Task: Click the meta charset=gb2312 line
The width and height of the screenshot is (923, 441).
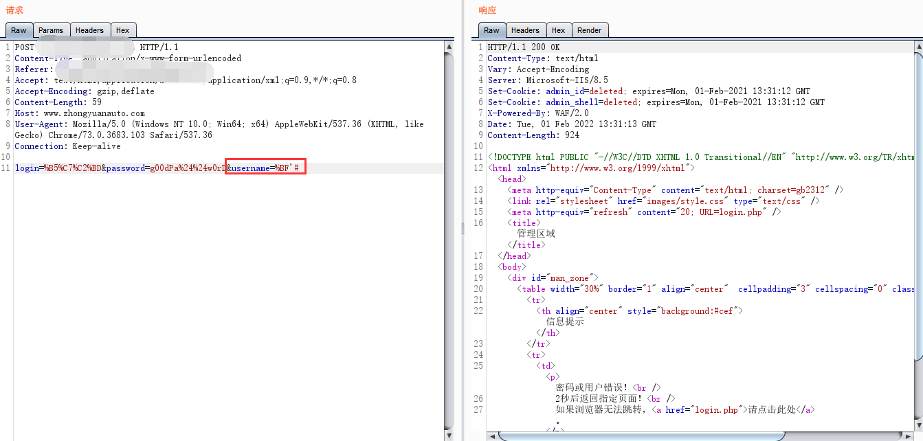Action: click(x=675, y=190)
